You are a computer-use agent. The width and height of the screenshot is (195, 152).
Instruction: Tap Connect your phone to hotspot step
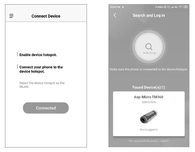tap(41, 69)
